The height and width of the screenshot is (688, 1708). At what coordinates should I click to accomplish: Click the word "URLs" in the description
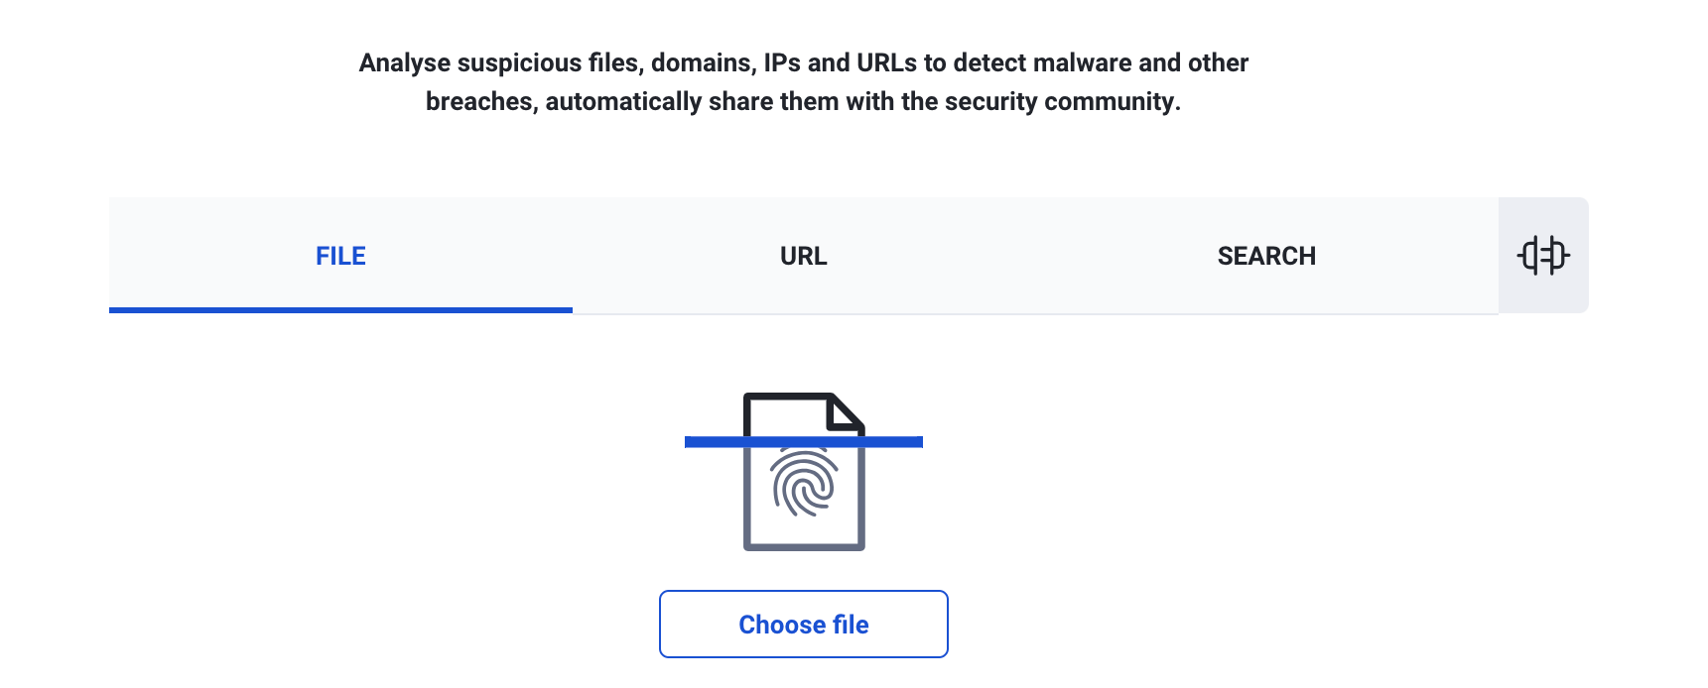[x=887, y=63]
